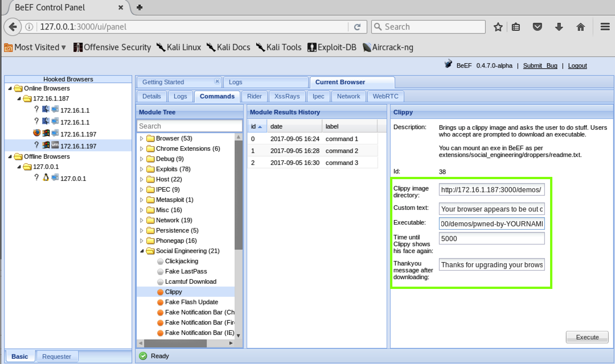The image size is (615, 364).
Task: Open the Exploit-DB bookmark
Action: coord(332,47)
